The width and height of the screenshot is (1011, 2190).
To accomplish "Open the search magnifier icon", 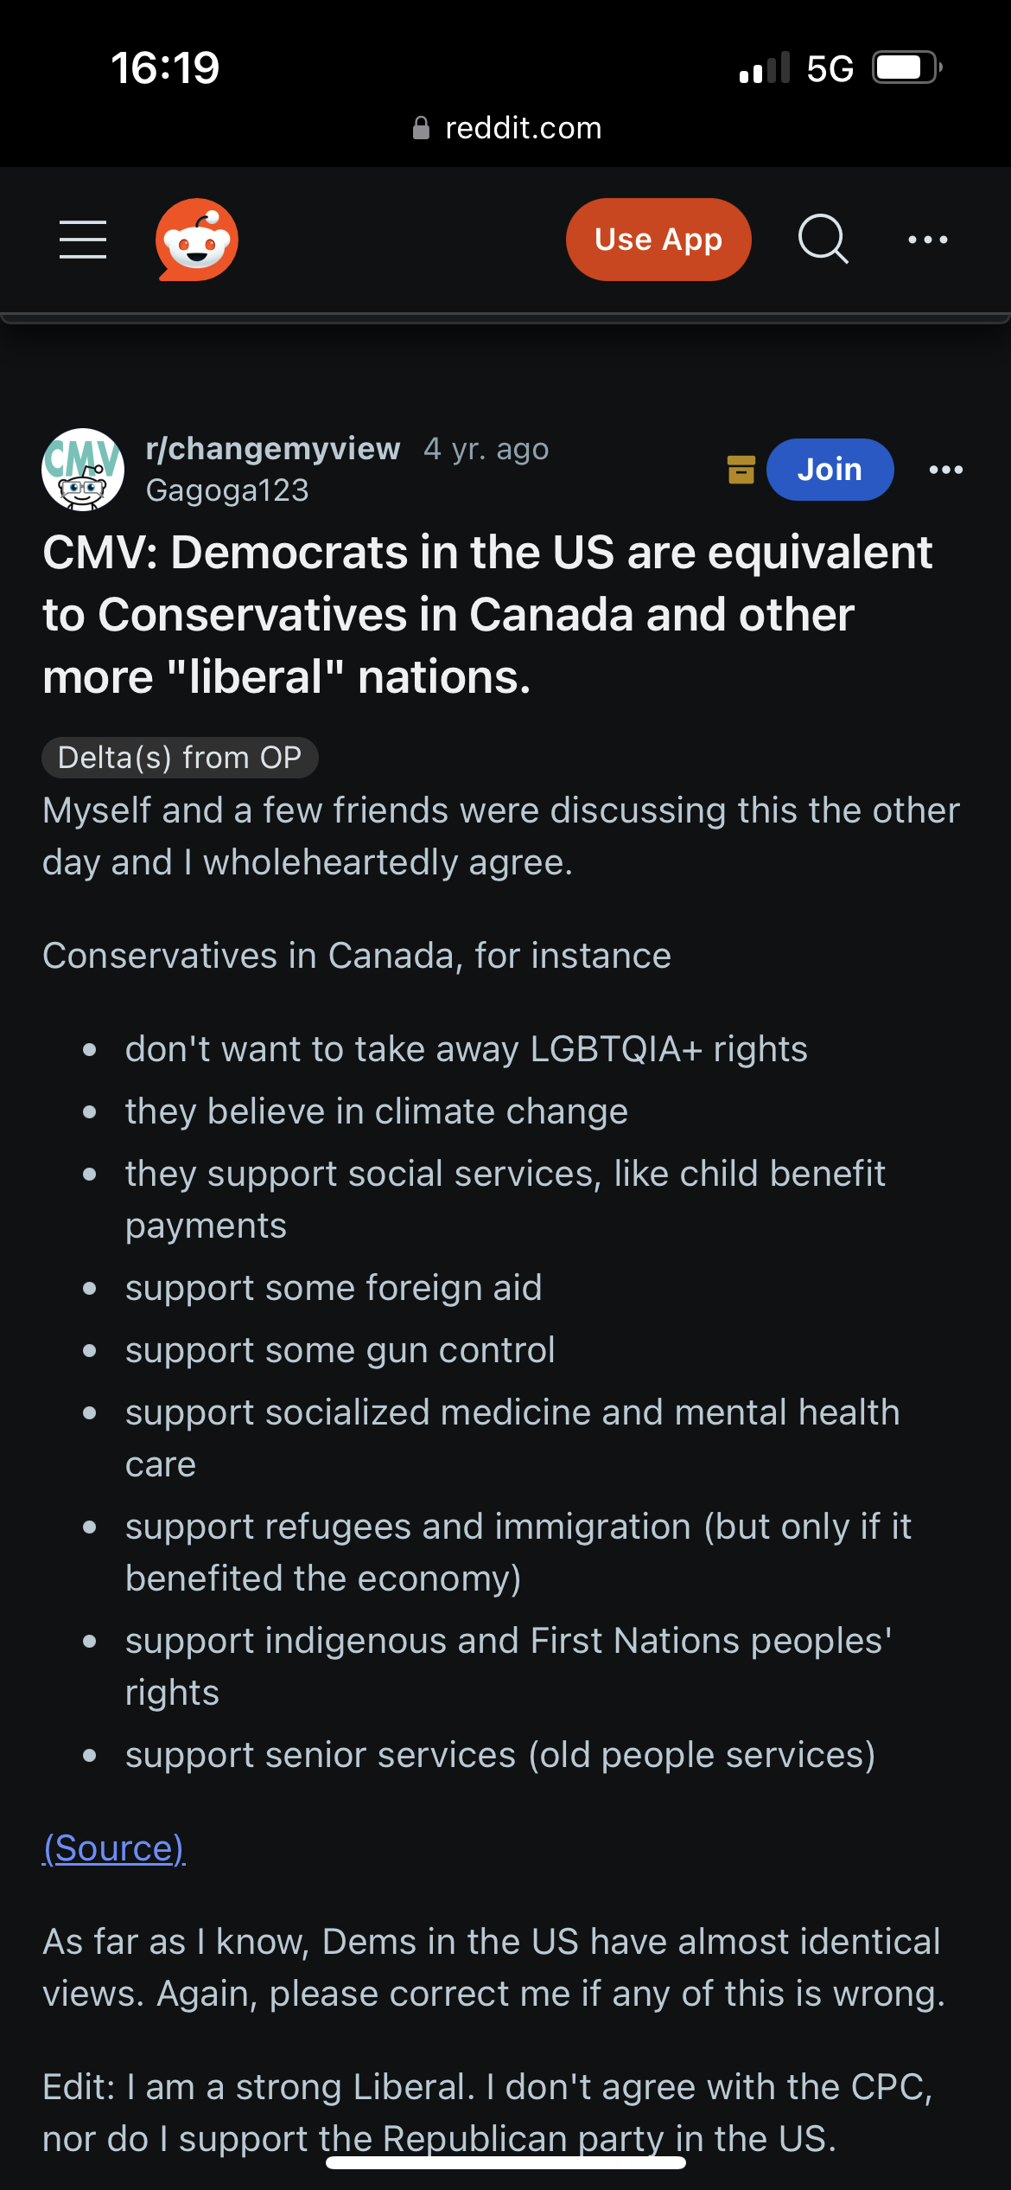I will coord(823,239).
